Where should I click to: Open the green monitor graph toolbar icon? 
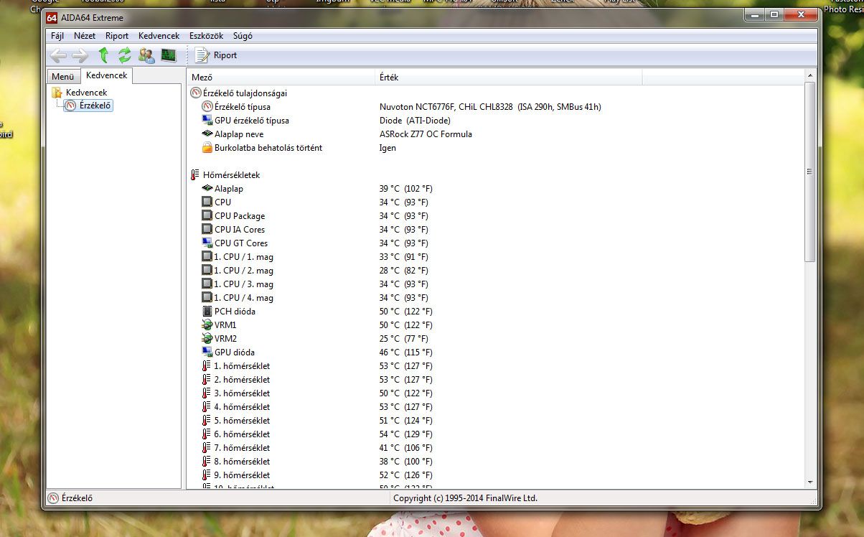169,55
